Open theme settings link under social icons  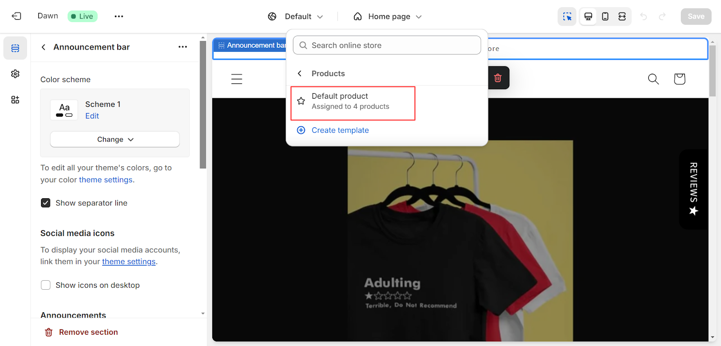[129, 262]
